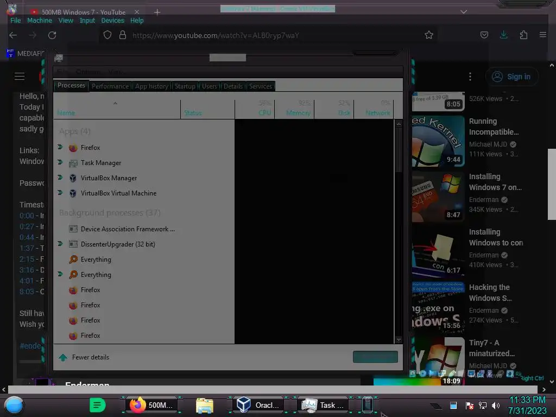Switch to the App history tab

[151, 86]
